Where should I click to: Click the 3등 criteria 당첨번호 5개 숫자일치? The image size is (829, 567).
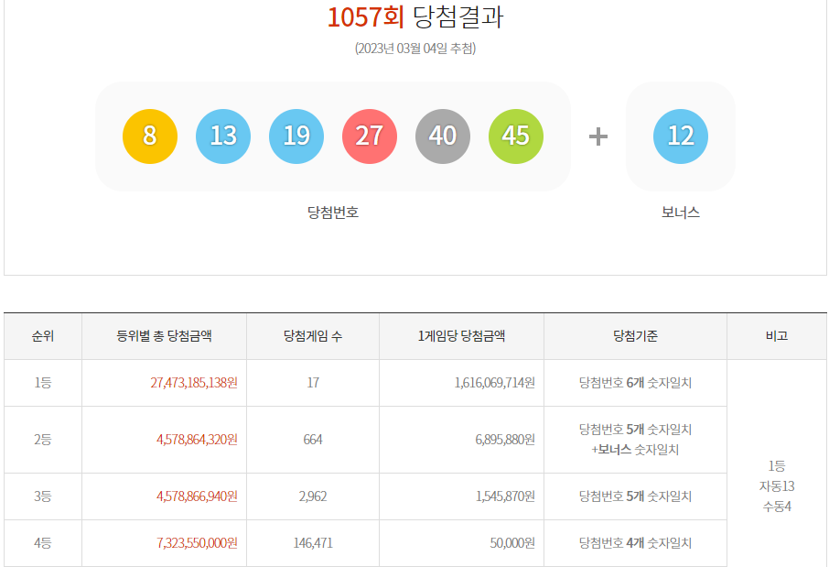coord(636,496)
